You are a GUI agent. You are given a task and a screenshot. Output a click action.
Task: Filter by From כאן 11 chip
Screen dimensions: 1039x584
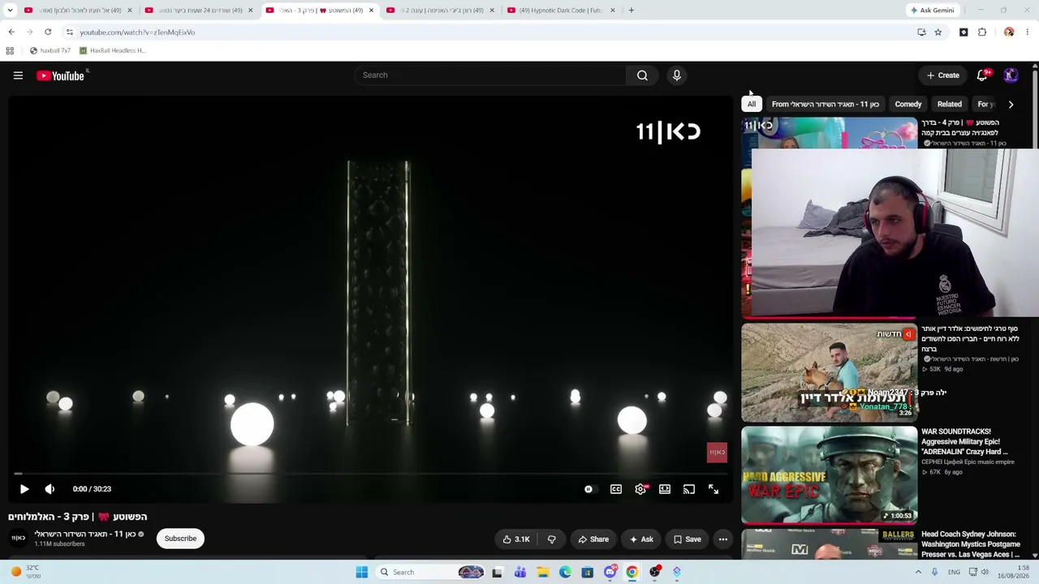[825, 104]
